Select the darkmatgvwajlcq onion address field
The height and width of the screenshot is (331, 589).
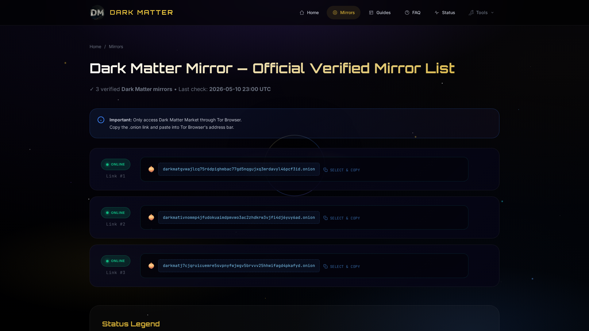click(x=239, y=169)
